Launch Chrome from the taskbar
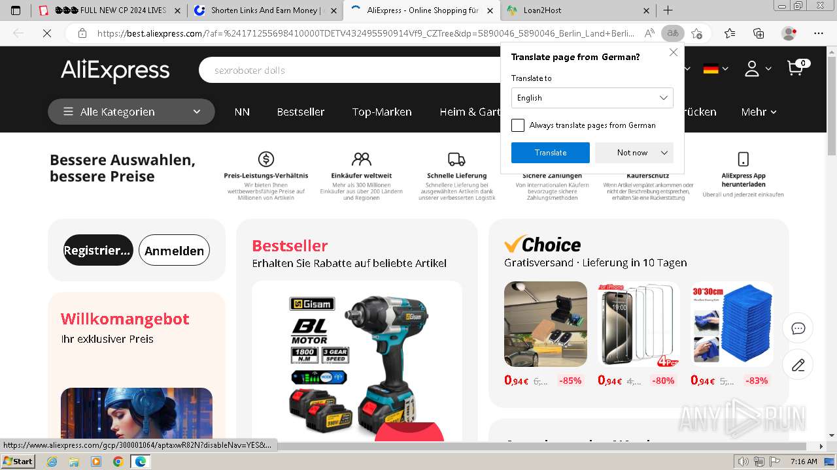The width and height of the screenshot is (837, 470). [x=118, y=462]
